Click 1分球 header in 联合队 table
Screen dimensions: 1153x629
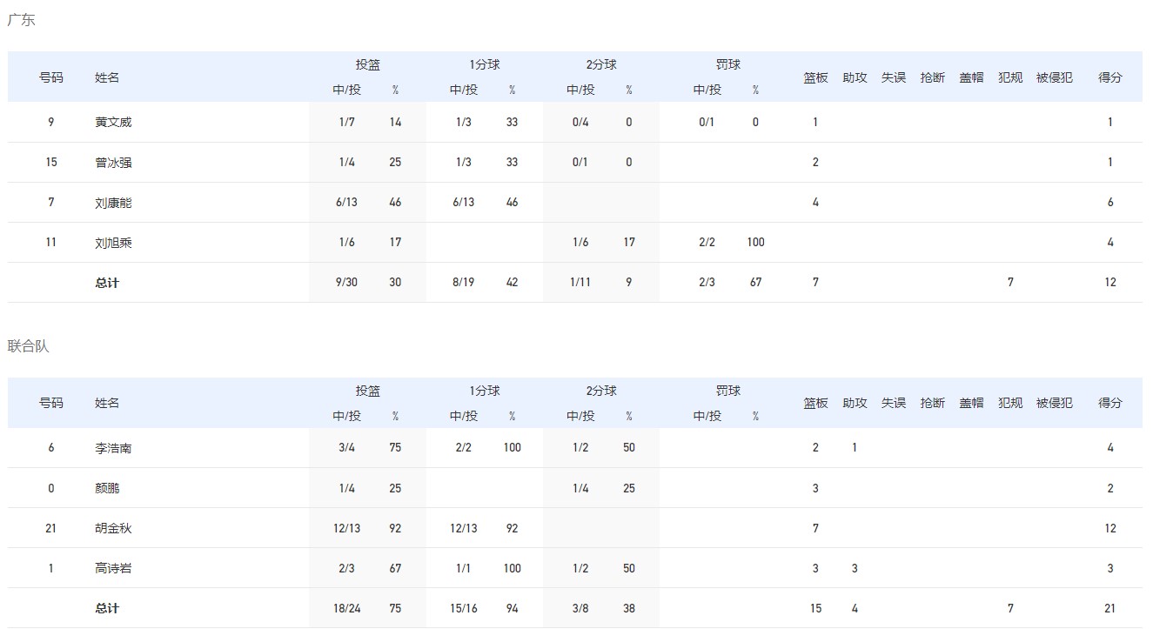tap(485, 391)
